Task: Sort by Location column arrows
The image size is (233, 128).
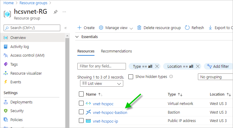Action: click(229, 94)
